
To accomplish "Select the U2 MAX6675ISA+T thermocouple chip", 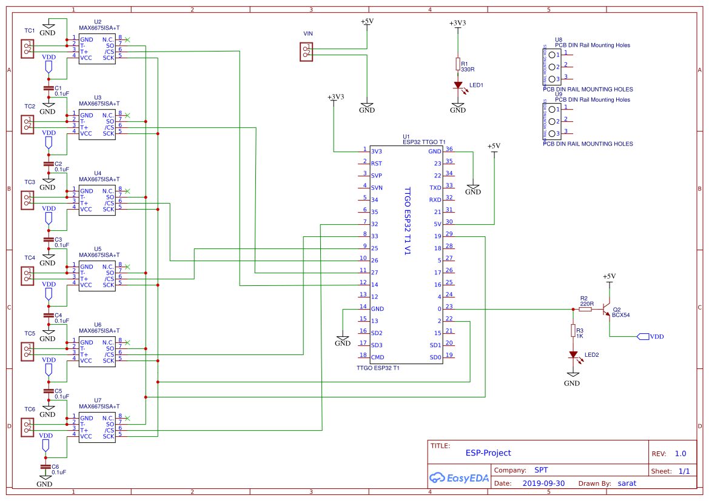I will tap(97, 47).
